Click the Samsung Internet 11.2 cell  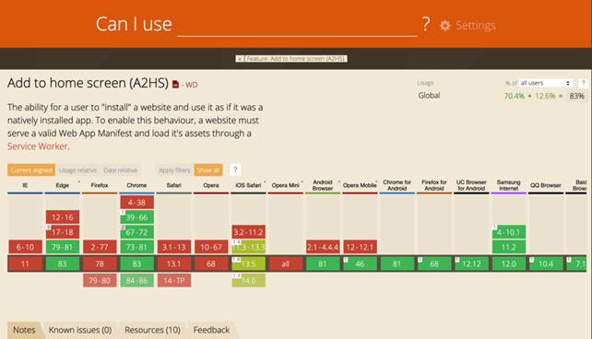tap(509, 248)
